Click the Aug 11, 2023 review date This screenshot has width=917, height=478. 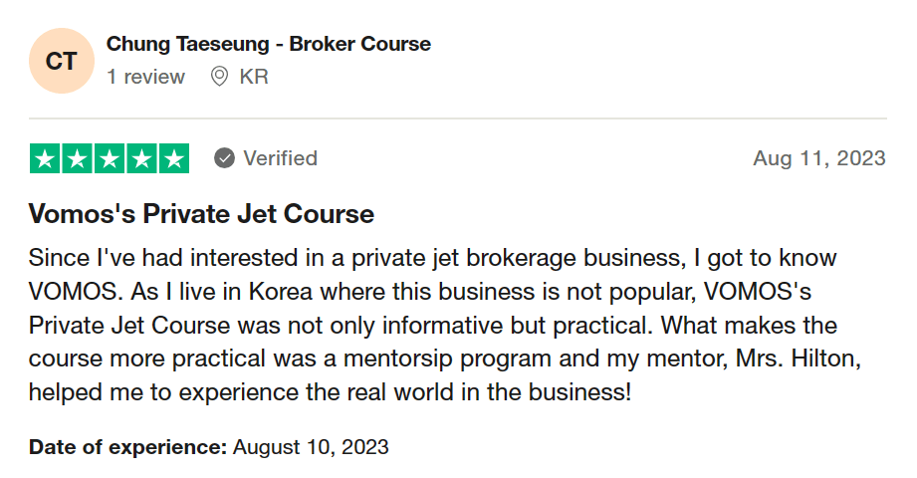point(818,158)
